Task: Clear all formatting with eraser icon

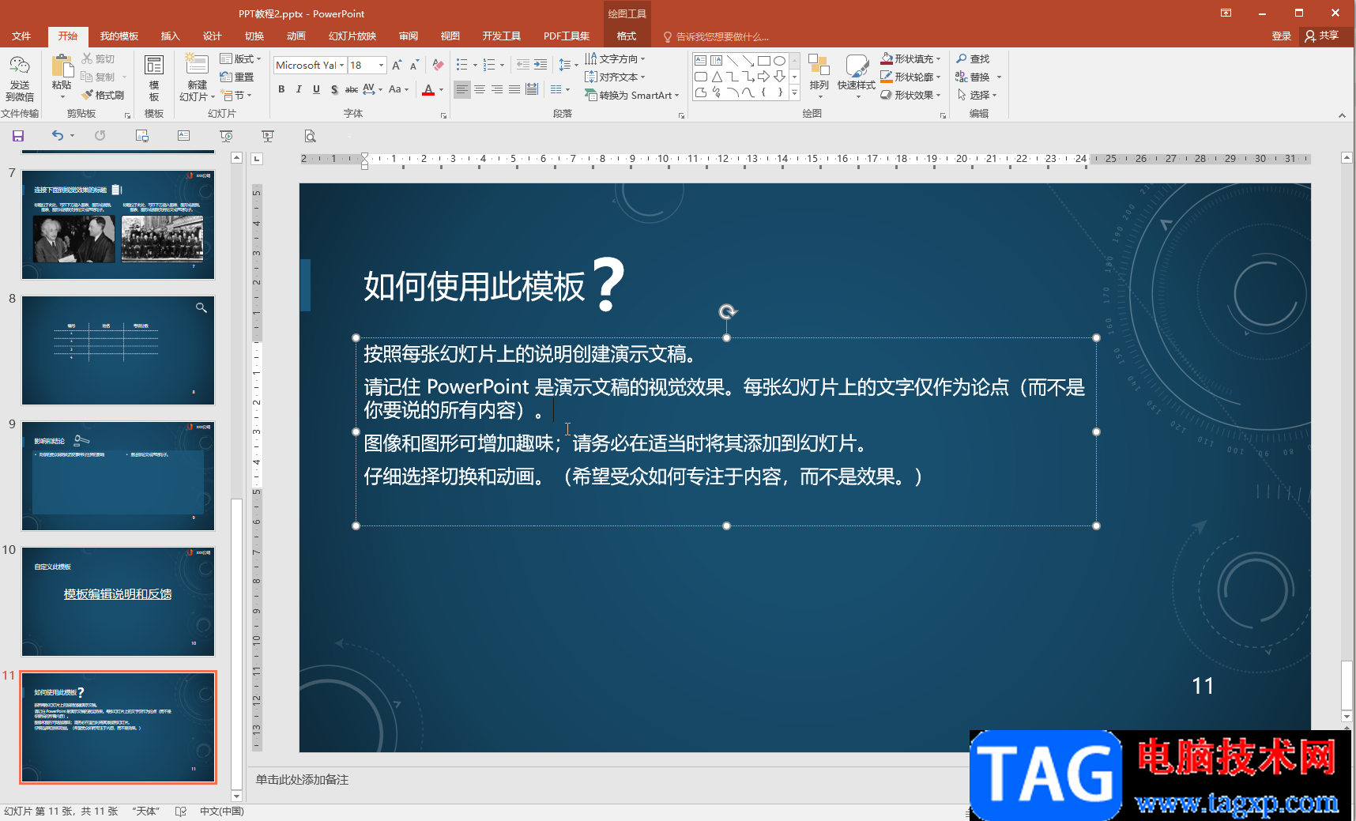Action: [438, 65]
